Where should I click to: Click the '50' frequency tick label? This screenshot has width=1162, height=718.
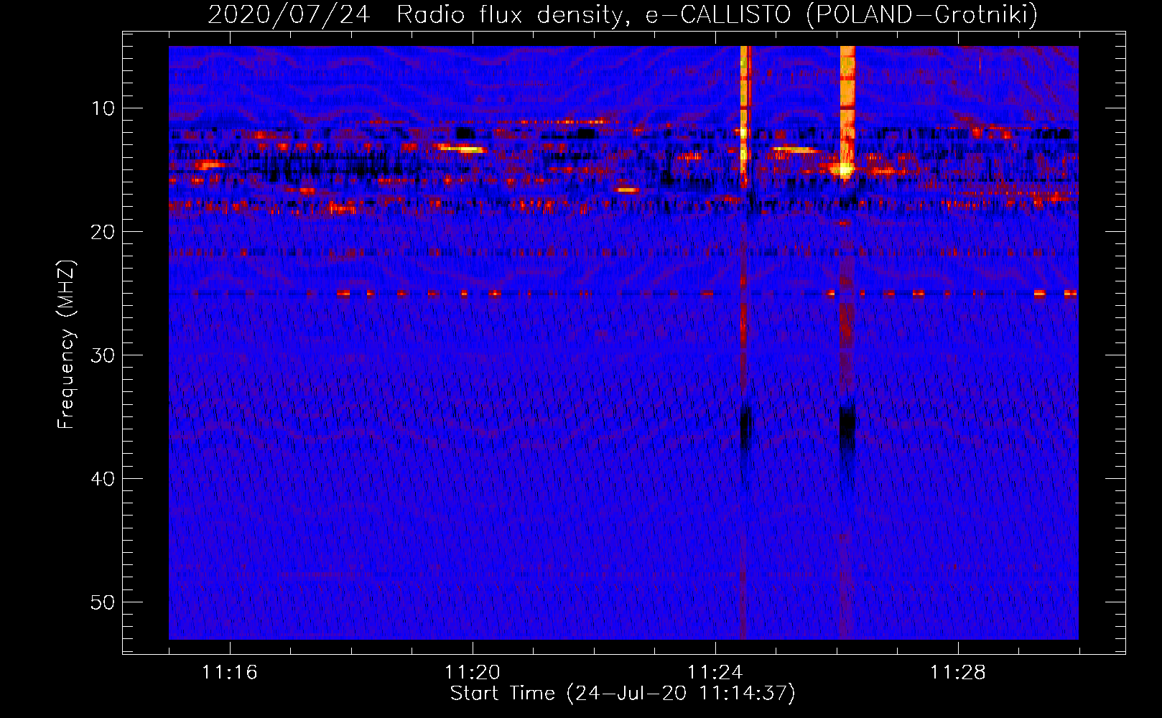click(103, 602)
